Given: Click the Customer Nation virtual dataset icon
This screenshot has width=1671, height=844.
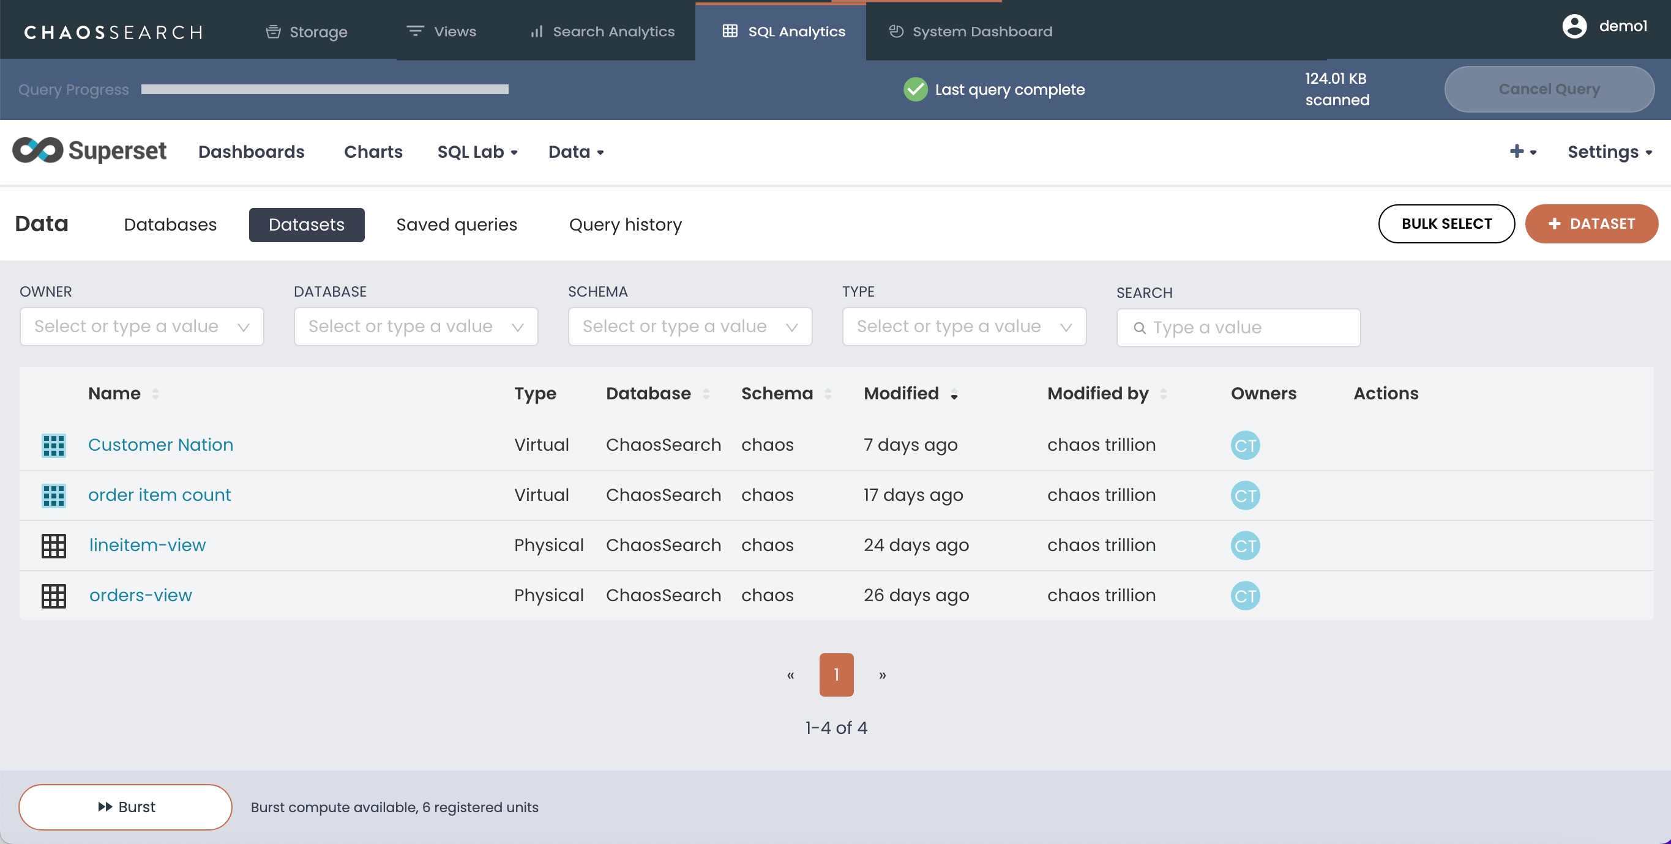Looking at the screenshot, I should (54, 445).
